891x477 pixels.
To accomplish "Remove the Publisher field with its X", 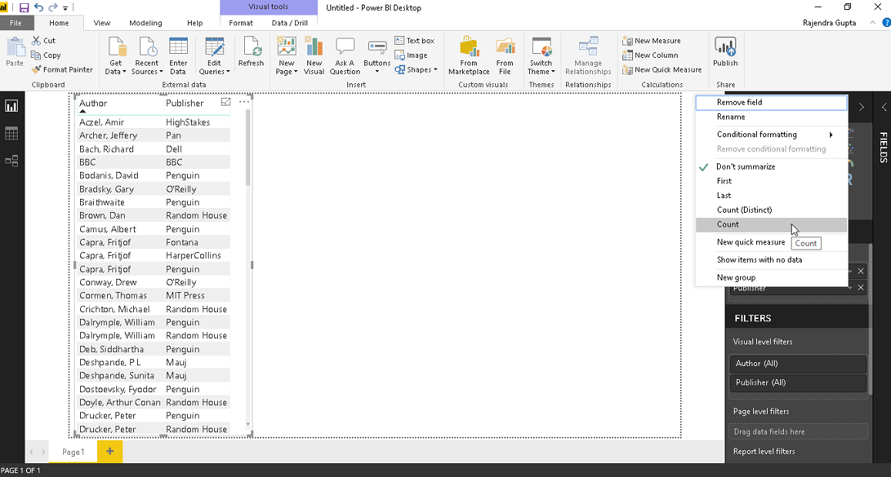I will [861, 287].
